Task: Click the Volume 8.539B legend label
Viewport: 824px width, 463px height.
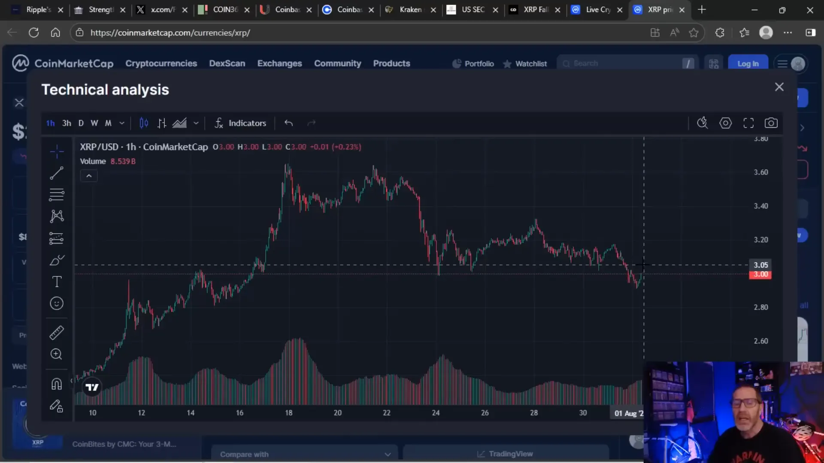Action: [x=108, y=162]
